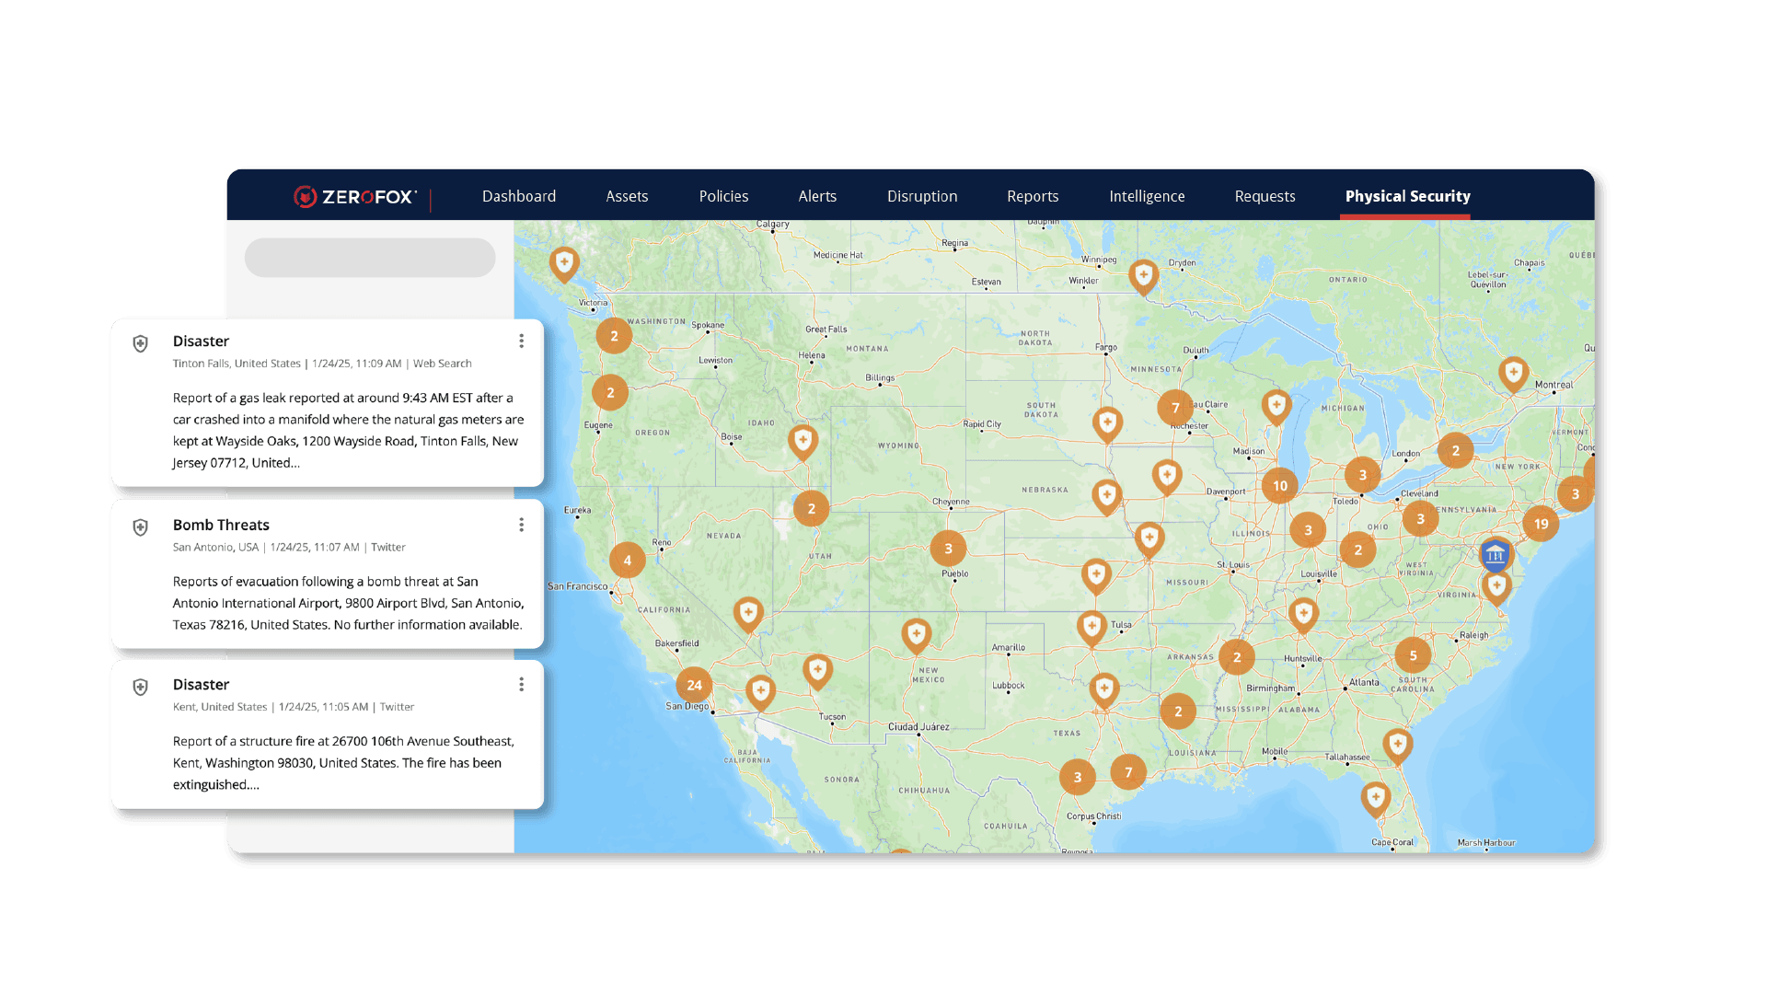Screen dimensions: 1767x995
Task: Open options menu on the Kent Disaster card
Action: point(521,684)
